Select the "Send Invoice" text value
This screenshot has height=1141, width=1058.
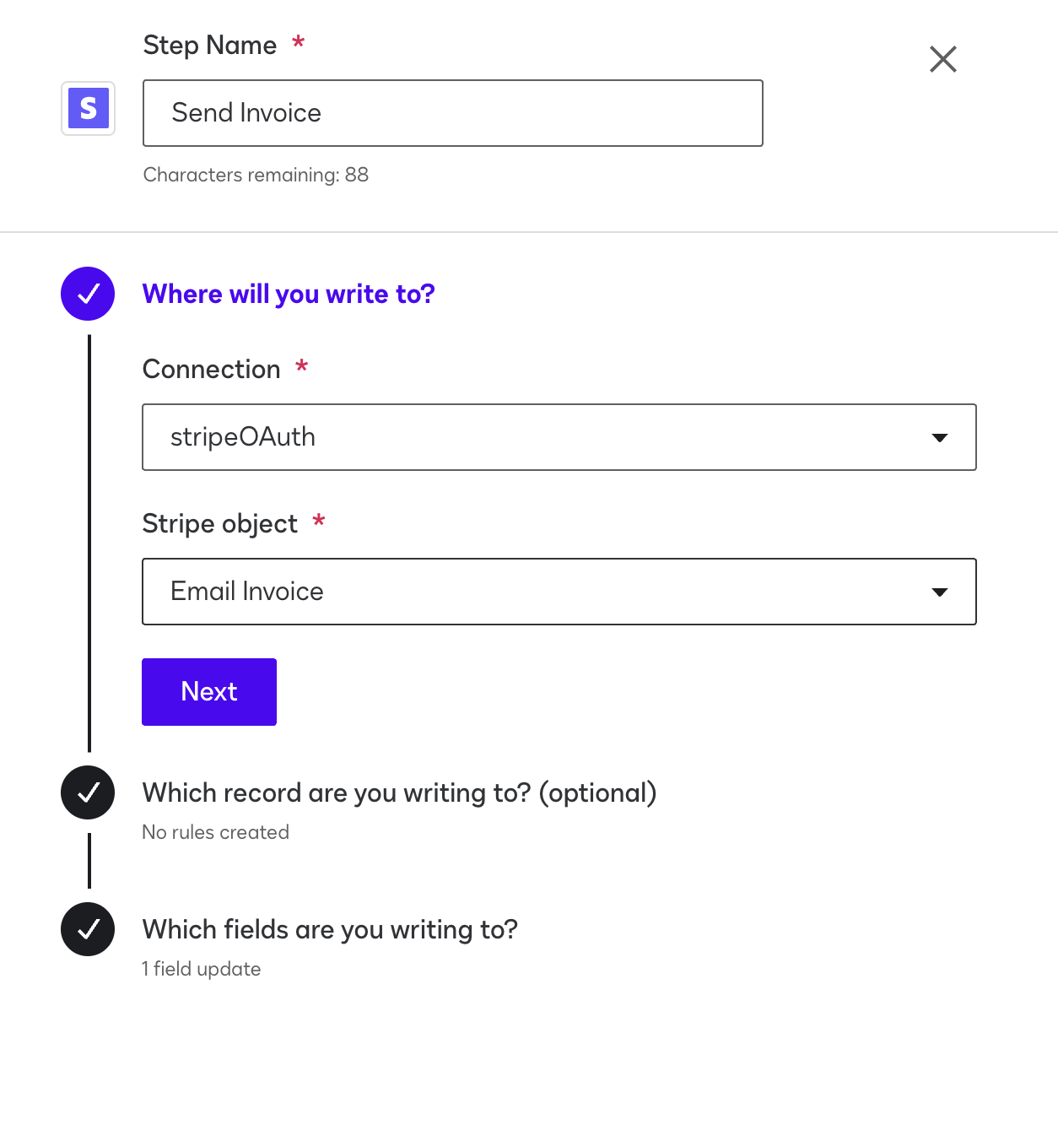coord(246,112)
